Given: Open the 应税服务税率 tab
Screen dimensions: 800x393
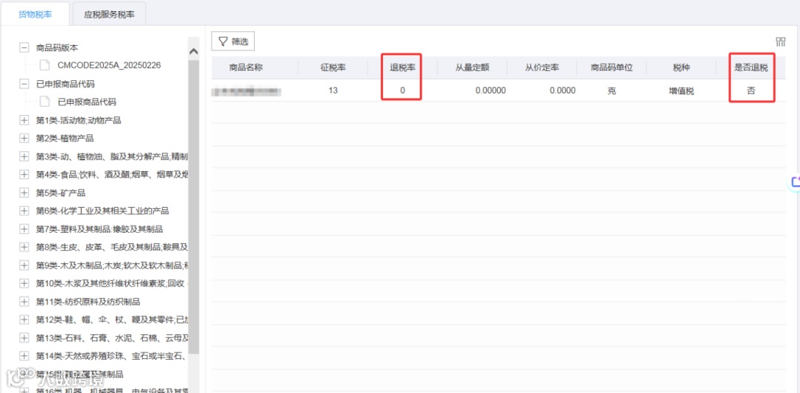Looking at the screenshot, I should coord(109,14).
